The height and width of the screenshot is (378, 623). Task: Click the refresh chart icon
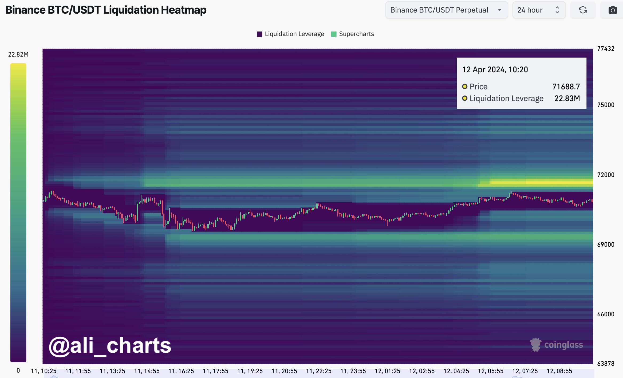tap(583, 10)
